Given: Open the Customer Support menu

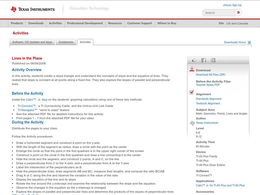Looking at the screenshot, I should pos(140,23).
